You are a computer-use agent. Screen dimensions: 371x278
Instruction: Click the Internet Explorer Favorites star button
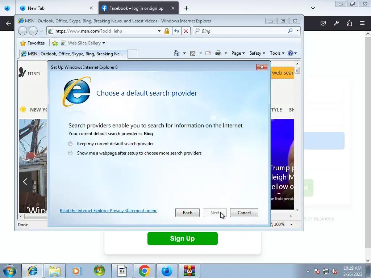(x=33, y=43)
